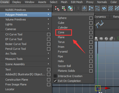Uncheck Exit On Completion
This screenshot has height=93, width=119.
click(55, 81)
